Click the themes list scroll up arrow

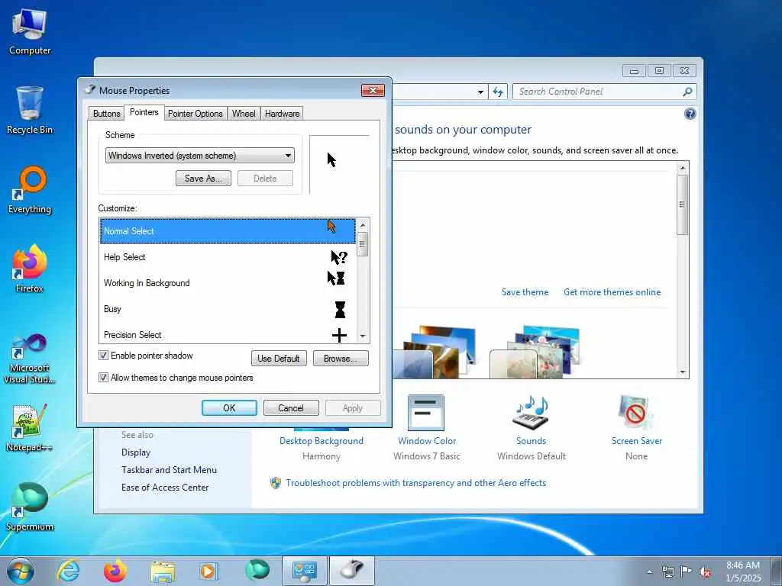pyautogui.click(x=683, y=168)
